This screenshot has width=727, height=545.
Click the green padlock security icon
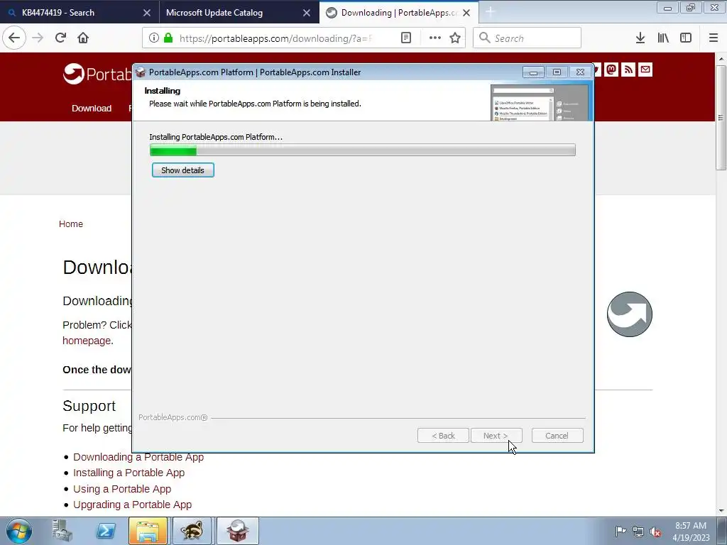click(x=168, y=38)
